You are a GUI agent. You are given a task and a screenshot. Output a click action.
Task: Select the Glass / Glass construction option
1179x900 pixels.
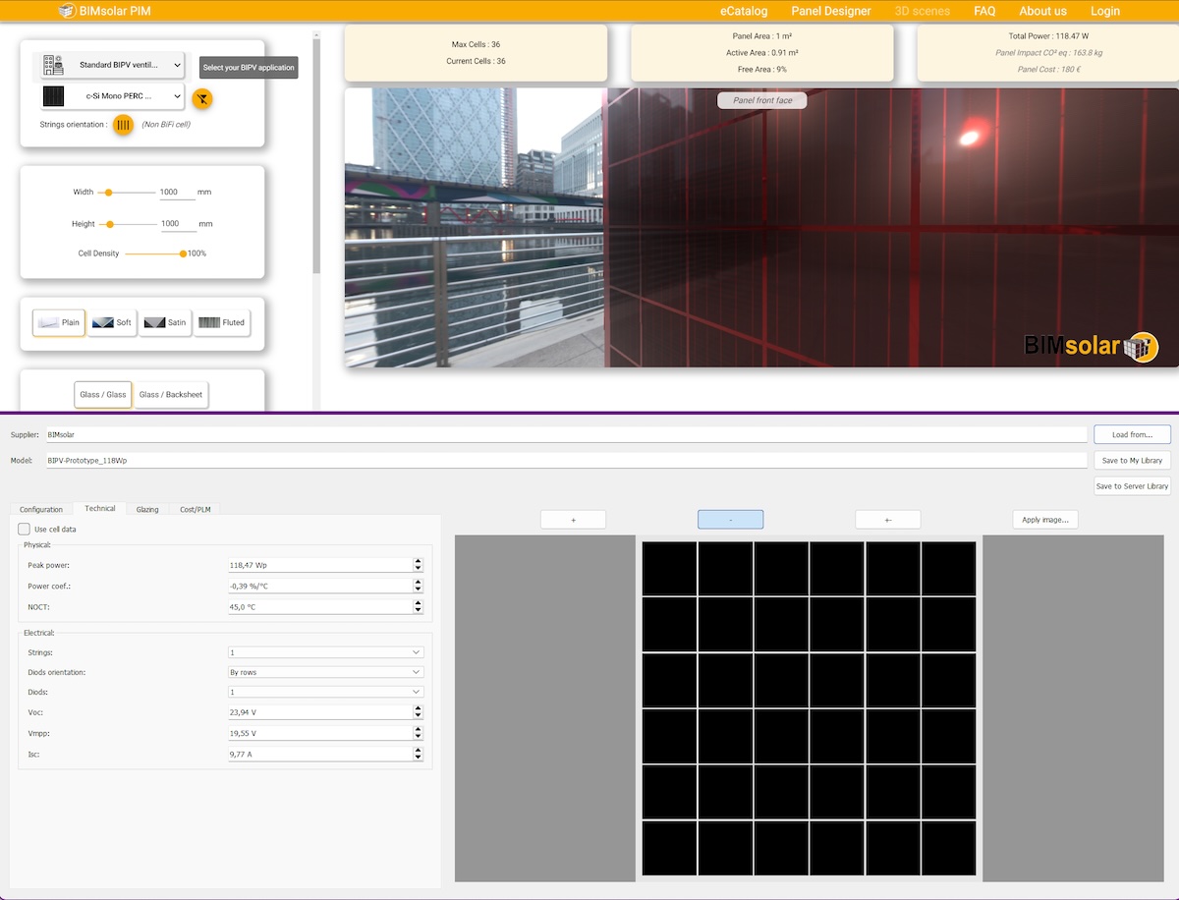[x=102, y=394]
